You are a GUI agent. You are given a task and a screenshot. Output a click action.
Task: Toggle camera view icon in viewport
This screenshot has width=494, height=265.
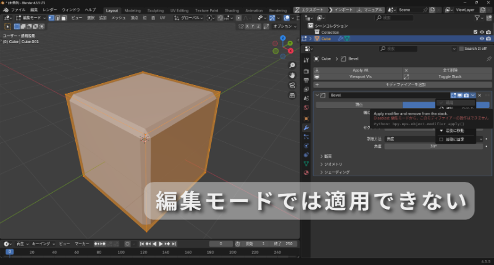[x=292, y=85]
